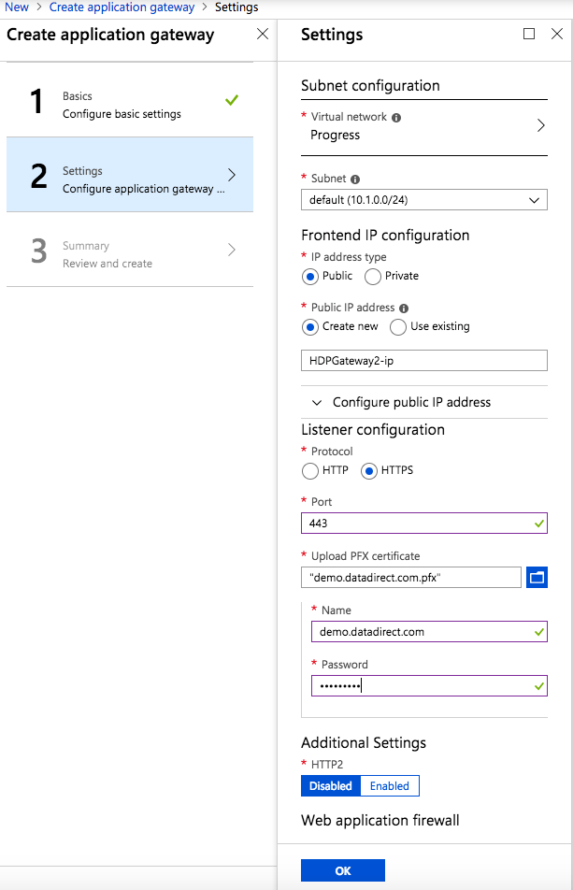Close the Settings blade
The height and width of the screenshot is (890, 573).
coord(556,35)
